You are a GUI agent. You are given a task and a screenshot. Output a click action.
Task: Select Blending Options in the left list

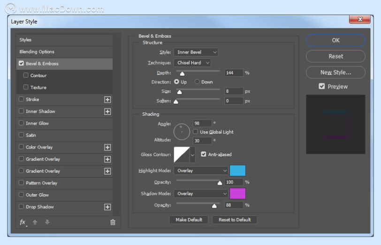[64, 52]
